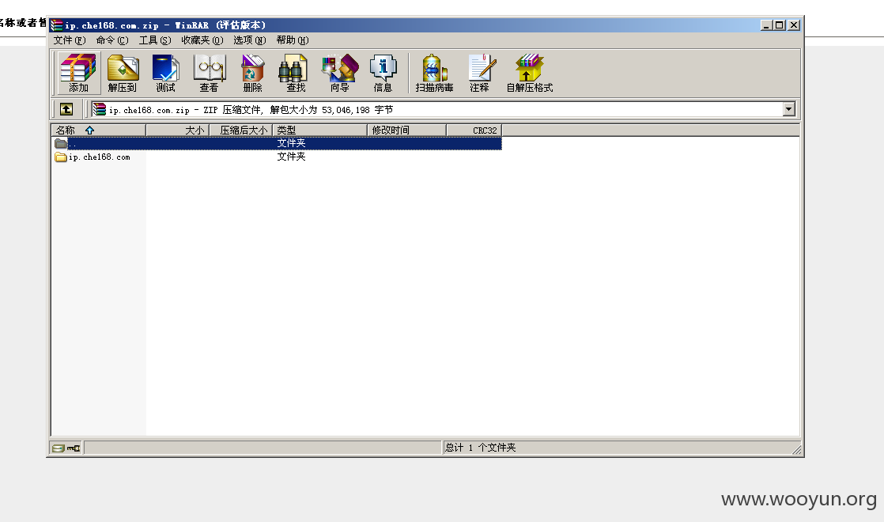Open the 文件(F) menu
This screenshot has width=884, height=522.
pyautogui.click(x=70, y=40)
